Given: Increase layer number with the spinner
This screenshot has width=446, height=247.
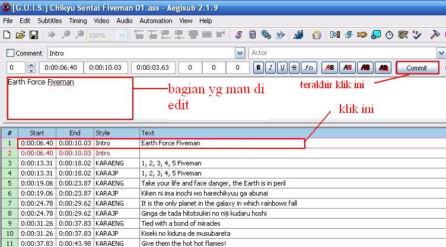Looking at the screenshot, I should click(31, 65).
